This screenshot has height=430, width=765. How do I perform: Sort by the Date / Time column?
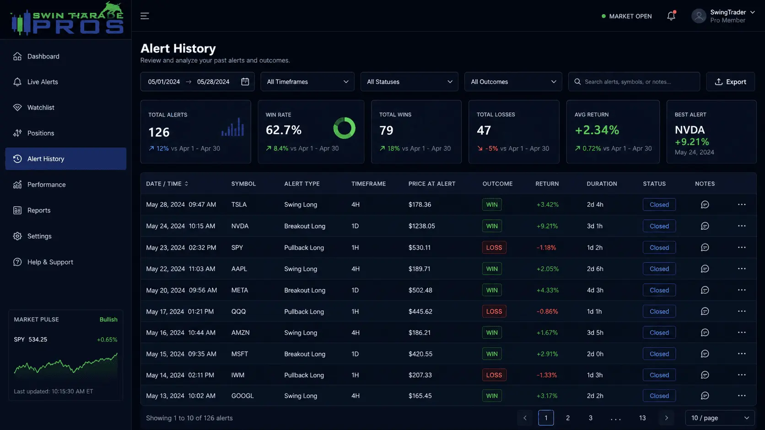[167, 184]
